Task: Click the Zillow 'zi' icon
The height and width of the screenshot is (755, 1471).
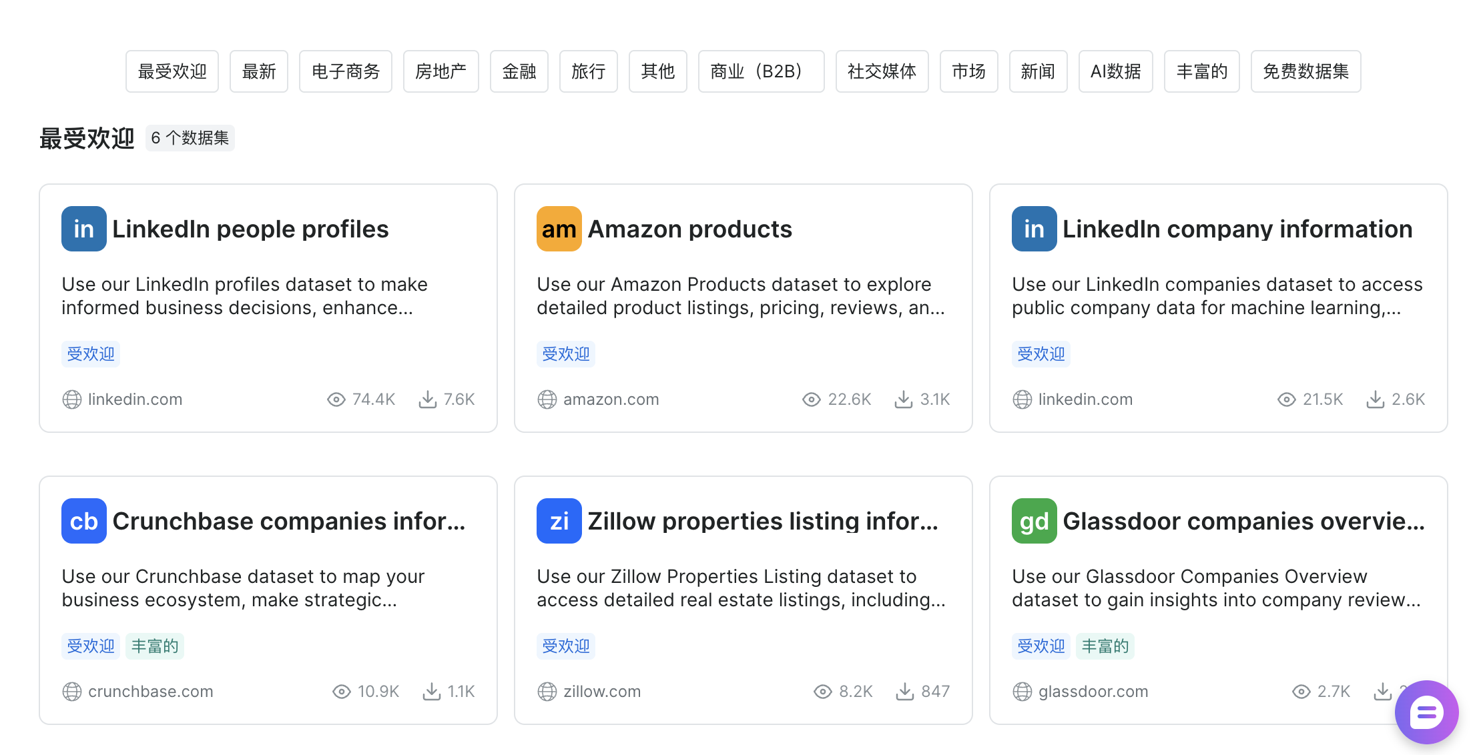Action: [559, 521]
